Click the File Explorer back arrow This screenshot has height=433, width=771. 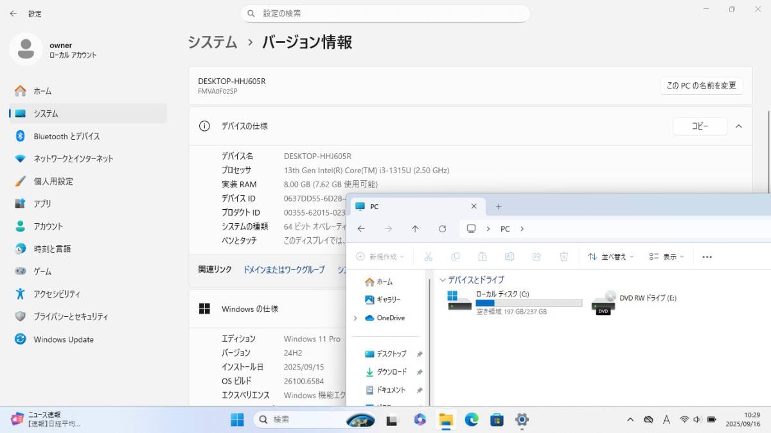coord(361,229)
